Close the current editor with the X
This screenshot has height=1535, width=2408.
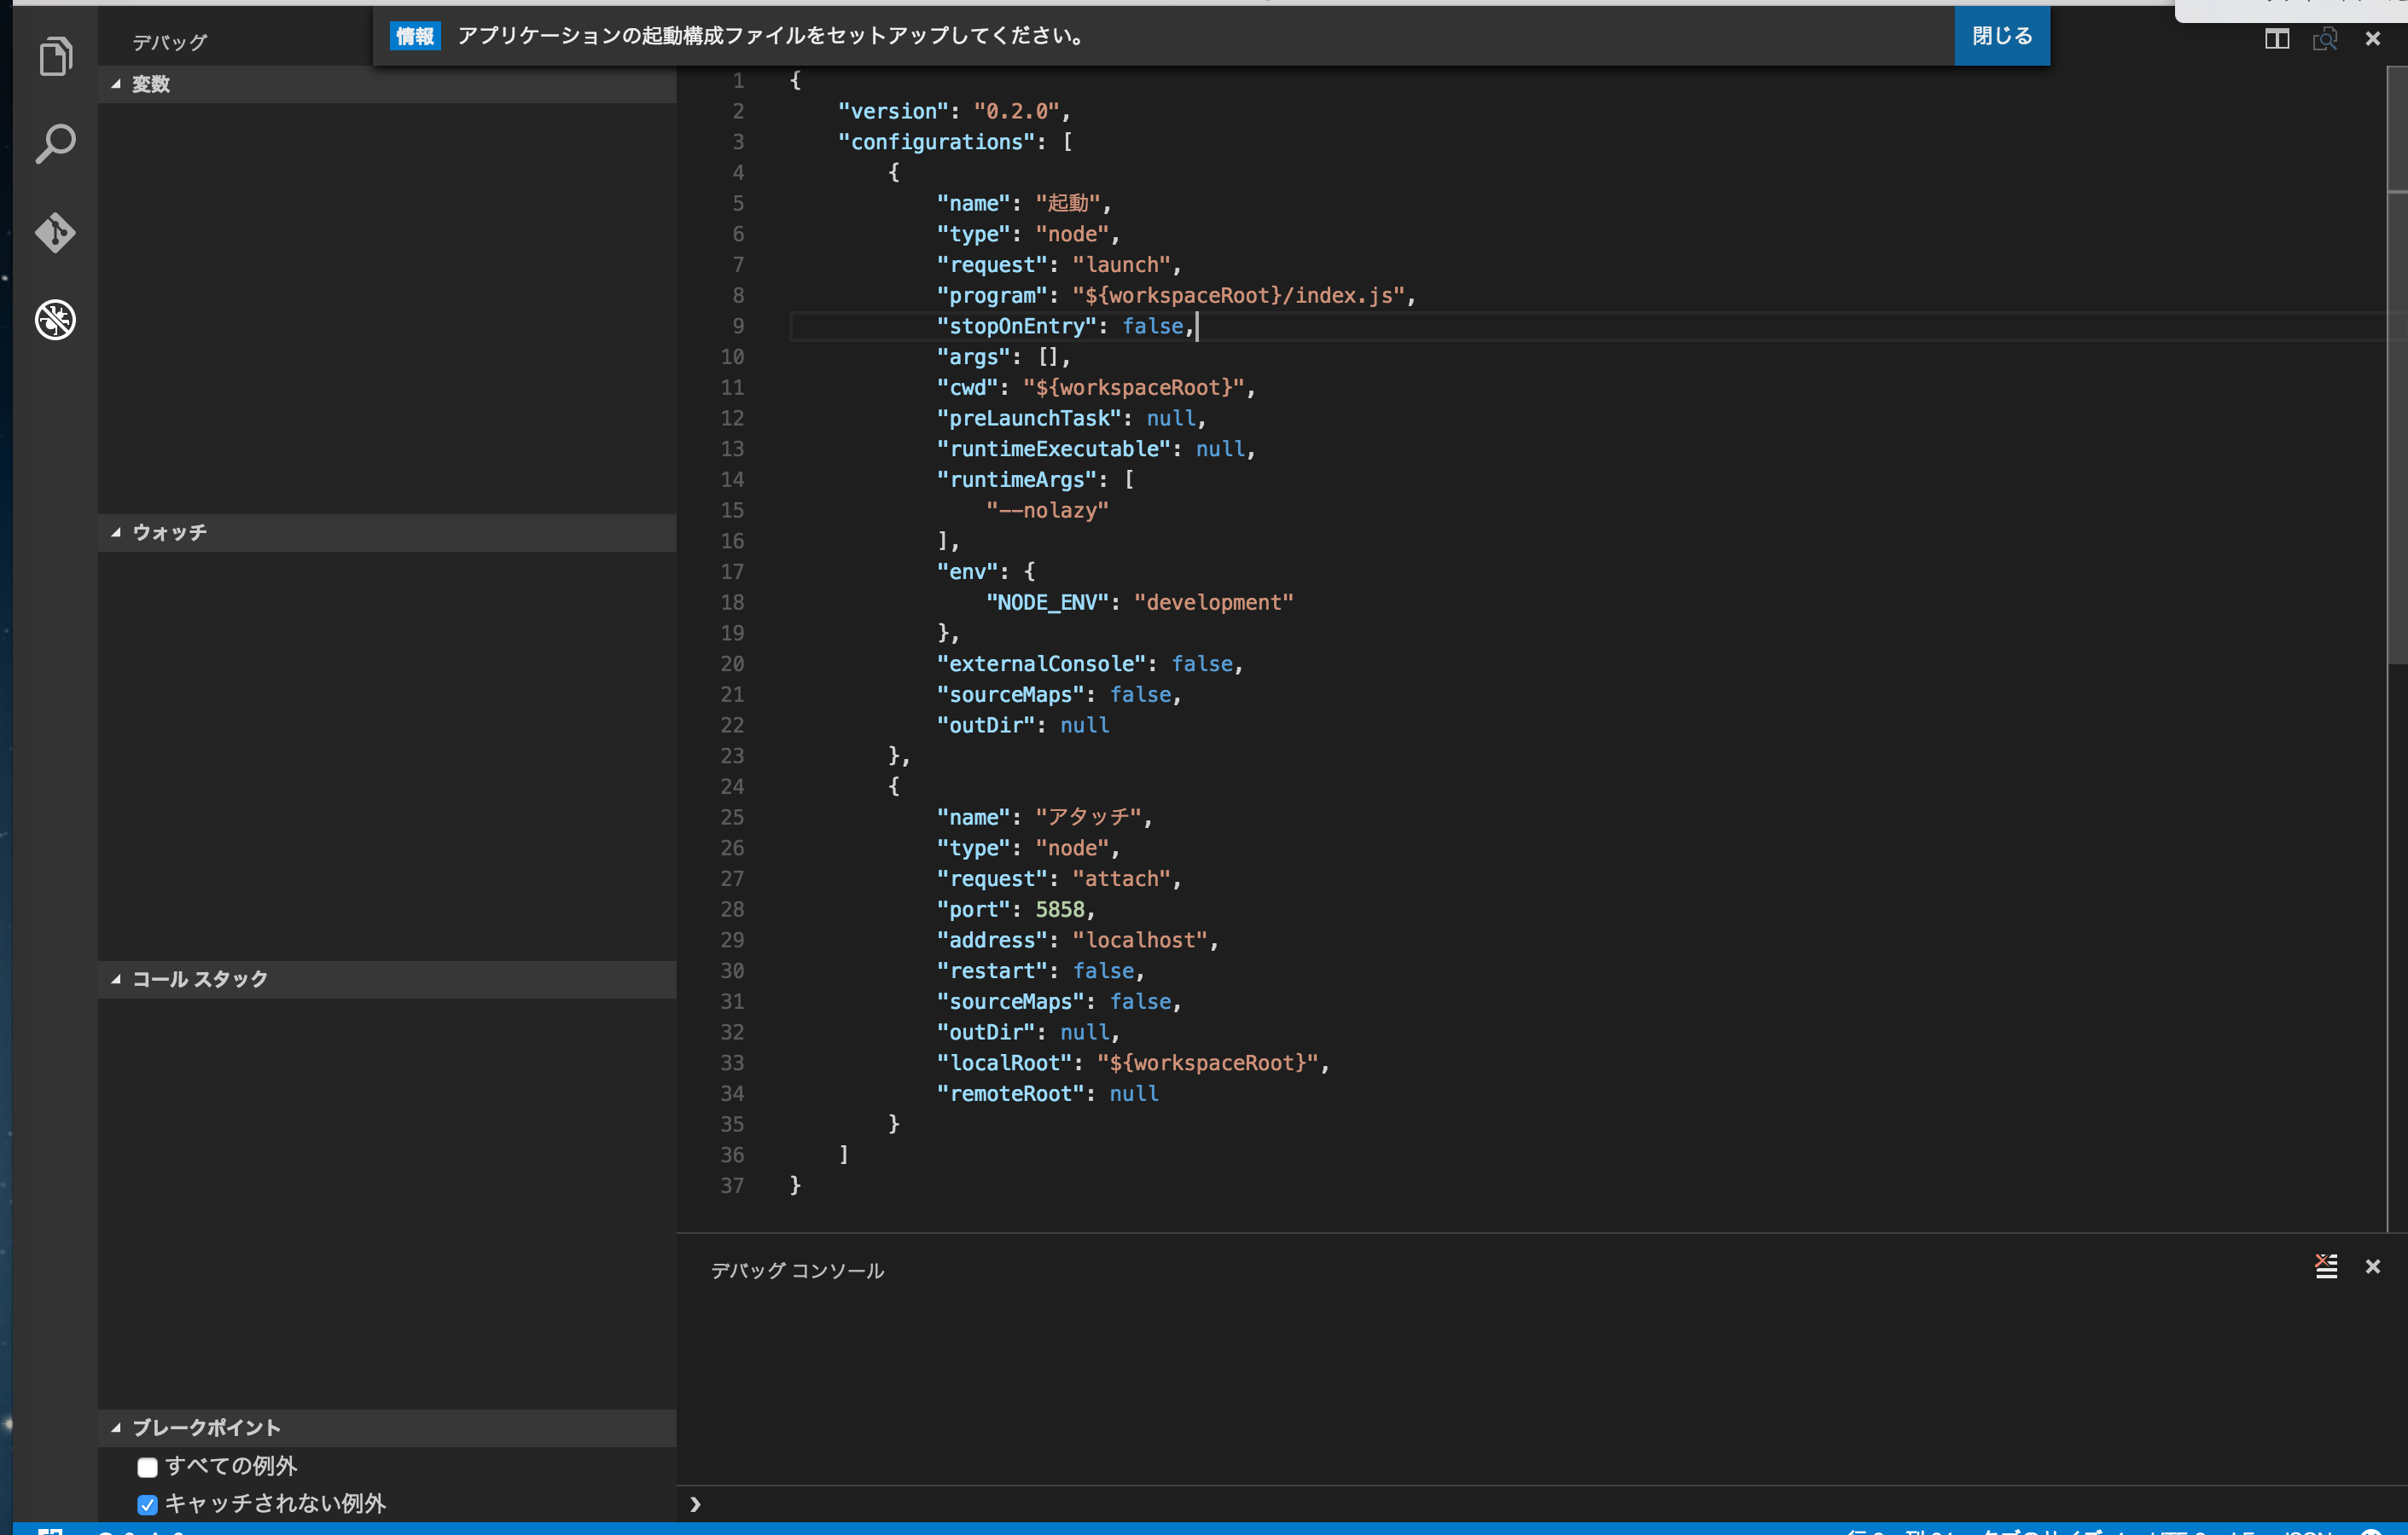click(2373, 38)
